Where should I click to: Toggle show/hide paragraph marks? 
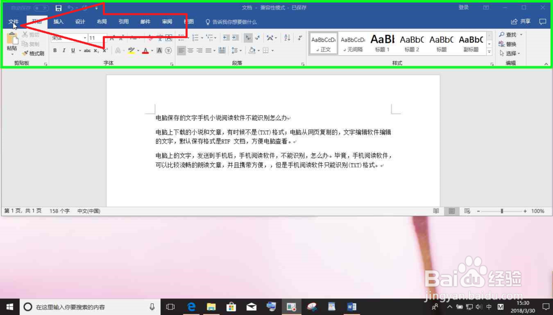pos(300,38)
